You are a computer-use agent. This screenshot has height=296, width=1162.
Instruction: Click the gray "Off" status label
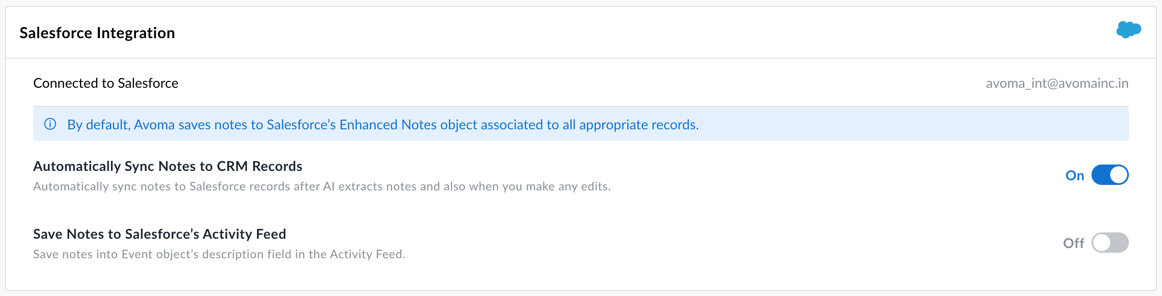(x=1073, y=243)
